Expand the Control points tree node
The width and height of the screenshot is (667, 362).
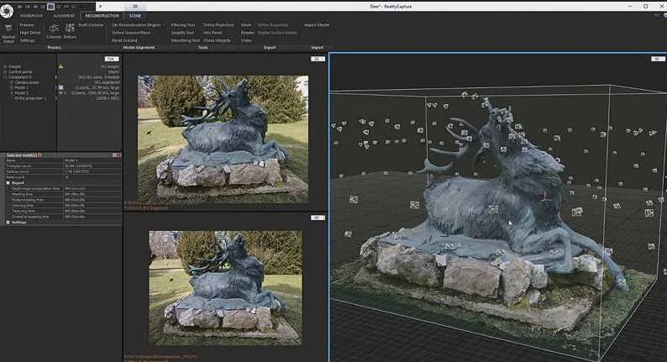click(5, 72)
